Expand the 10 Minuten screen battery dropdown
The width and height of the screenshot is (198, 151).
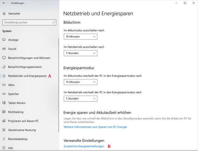[81, 37]
